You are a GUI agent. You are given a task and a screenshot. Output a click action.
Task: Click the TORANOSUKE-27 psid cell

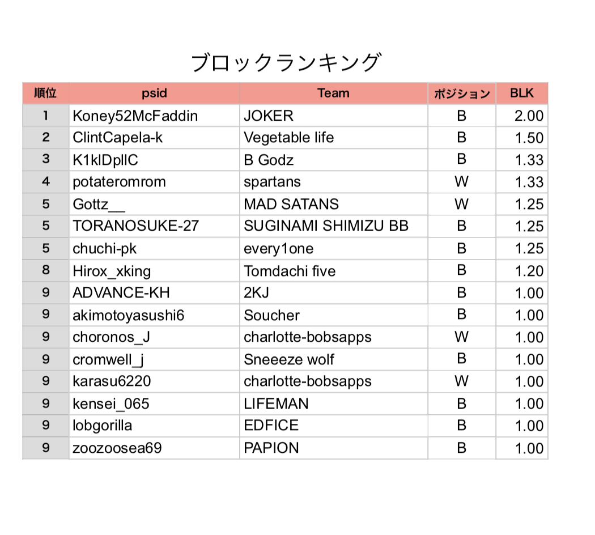pos(136,226)
